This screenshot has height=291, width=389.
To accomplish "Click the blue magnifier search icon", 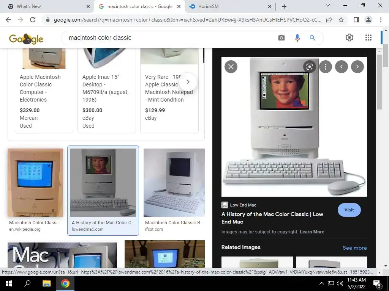I will tap(312, 38).
